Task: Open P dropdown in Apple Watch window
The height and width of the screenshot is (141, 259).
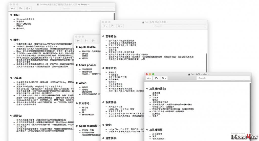Action: (86, 41)
